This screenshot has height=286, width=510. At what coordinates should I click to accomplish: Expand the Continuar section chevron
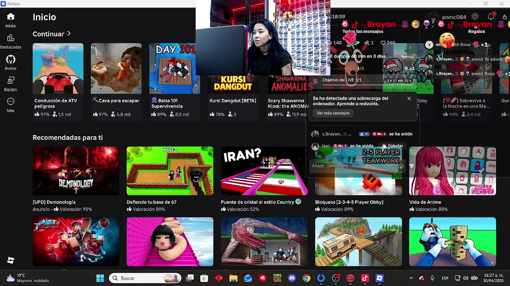click(x=69, y=34)
